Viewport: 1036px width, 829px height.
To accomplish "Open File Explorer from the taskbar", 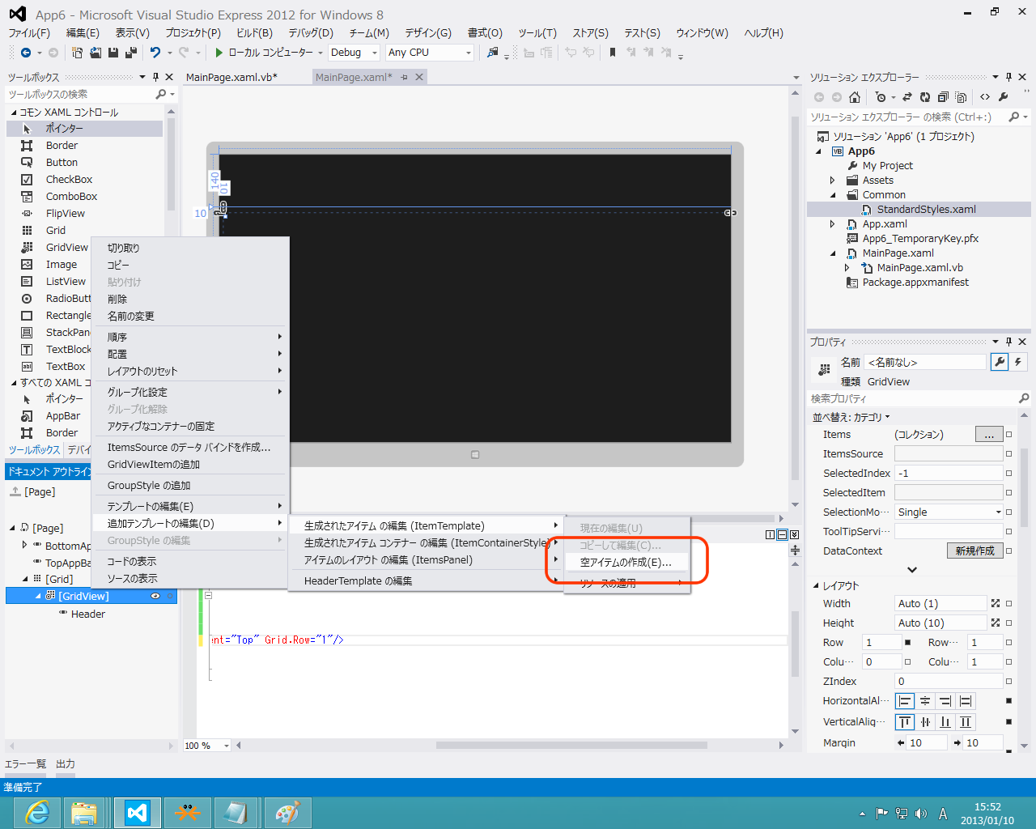I will coord(84,812).
